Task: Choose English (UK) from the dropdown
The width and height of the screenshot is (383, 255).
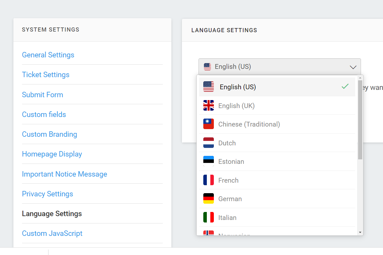Action: (277, 106)
